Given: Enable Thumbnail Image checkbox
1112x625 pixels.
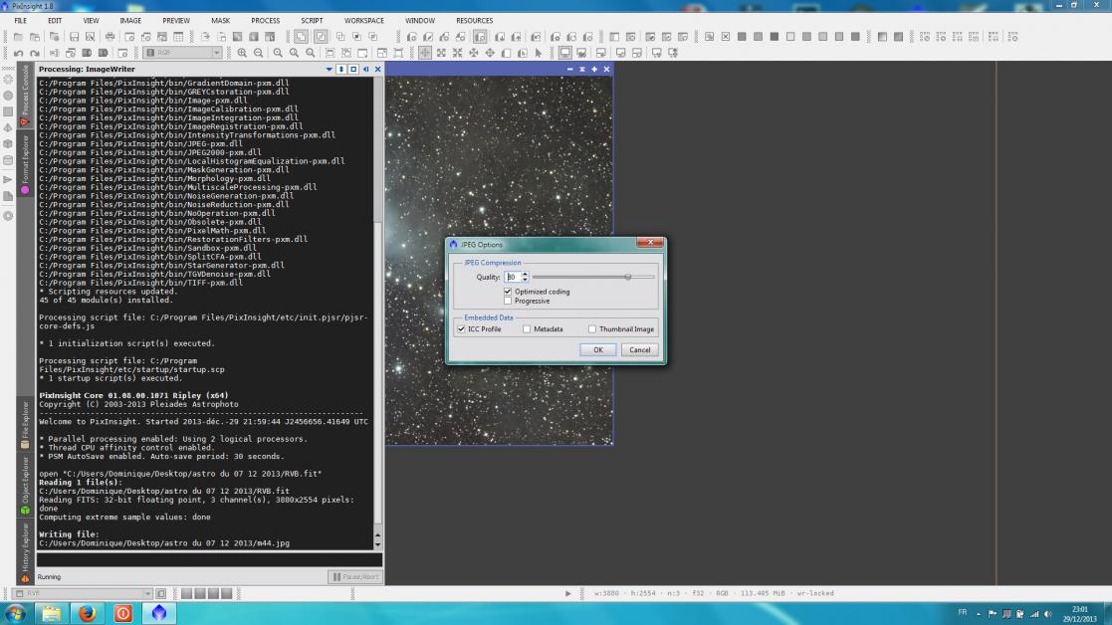Looking at the screenshot, I should (x=592, y=329).
